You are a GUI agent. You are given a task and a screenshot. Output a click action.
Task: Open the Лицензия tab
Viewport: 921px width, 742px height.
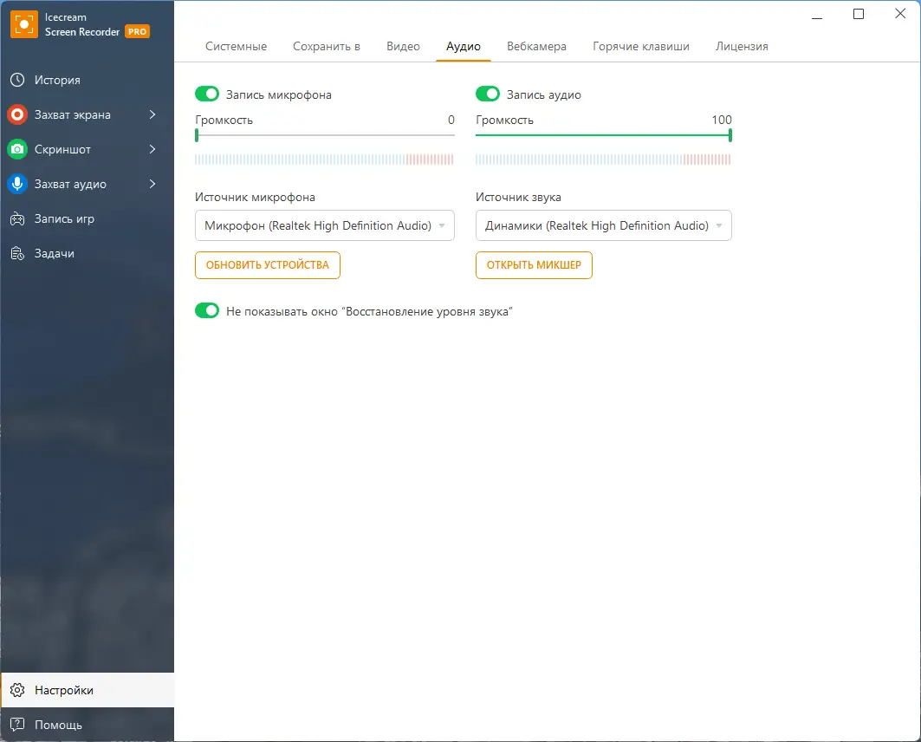coord(742,47)
